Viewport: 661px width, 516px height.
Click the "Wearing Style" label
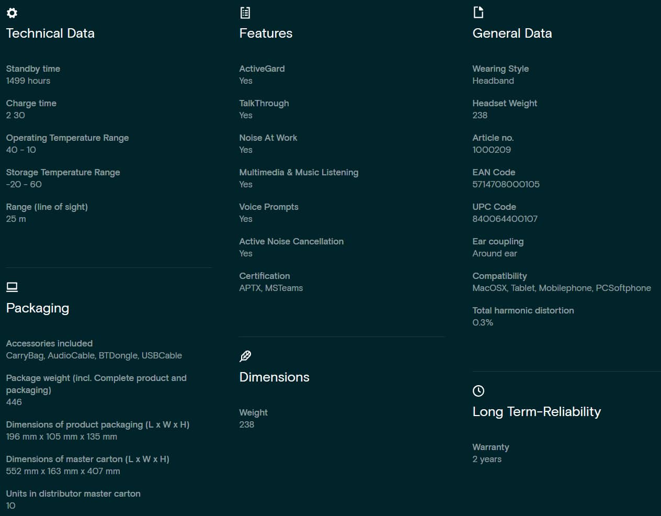pyautogui.click(x=500, y=69)
